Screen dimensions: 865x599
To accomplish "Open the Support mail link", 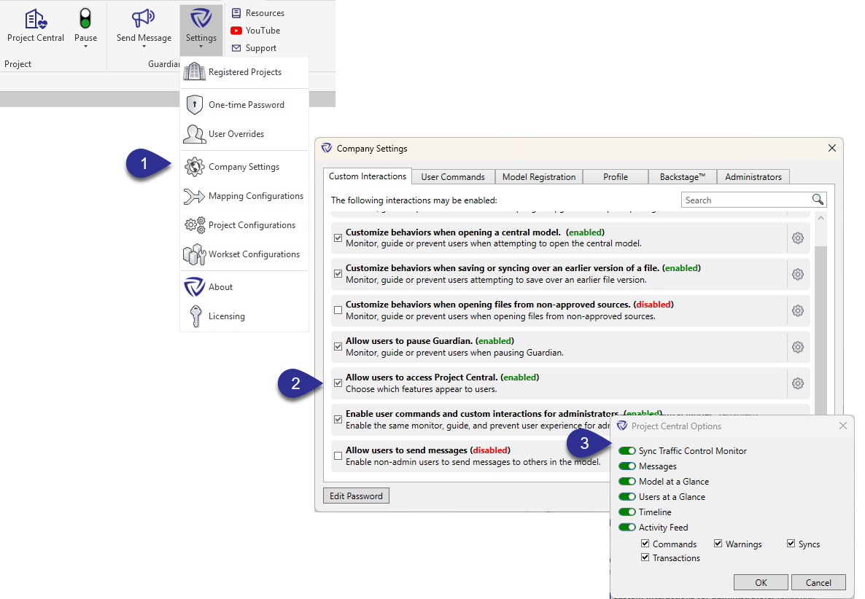I will click(x=254, y=48).
